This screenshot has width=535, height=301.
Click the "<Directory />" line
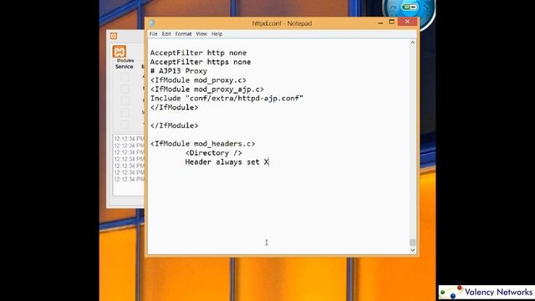click(x=214, y=153)
